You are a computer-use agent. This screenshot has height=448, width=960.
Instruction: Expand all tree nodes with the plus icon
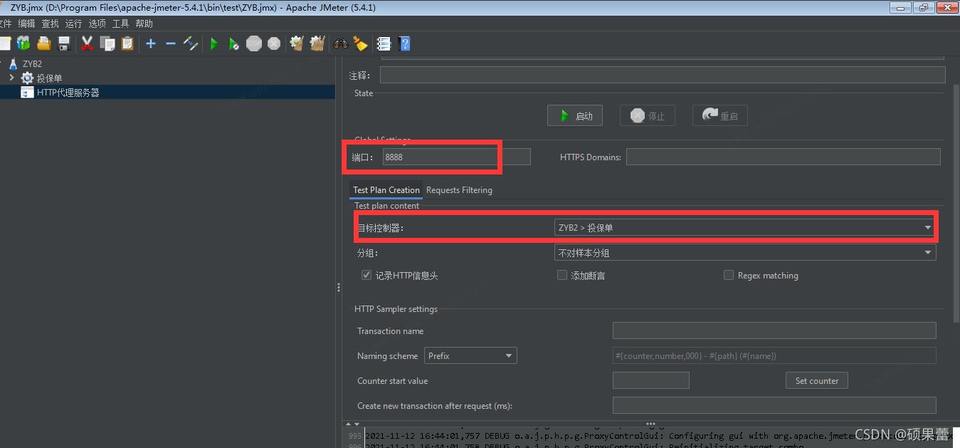[x=151, y=43]
